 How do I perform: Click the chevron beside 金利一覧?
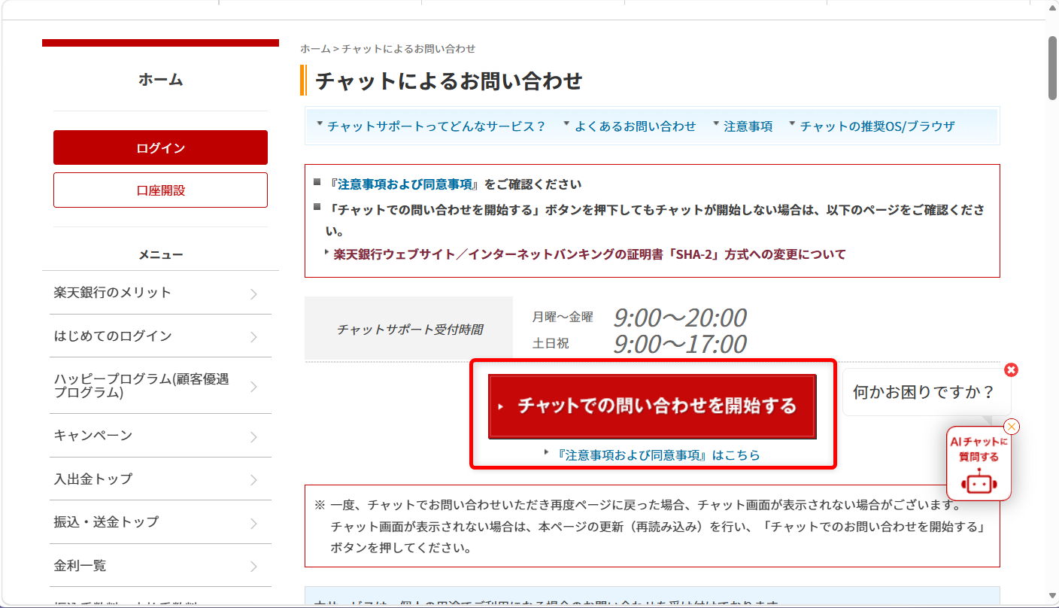pyautogui.click(x=254, y=566)
